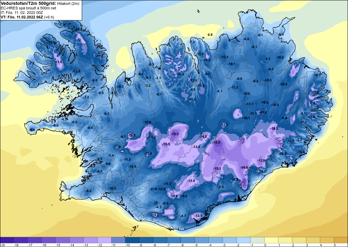Select the -15.2 temperature label
Image resolution: width=348 pixels, height=247 pixels.
point(217,169)
